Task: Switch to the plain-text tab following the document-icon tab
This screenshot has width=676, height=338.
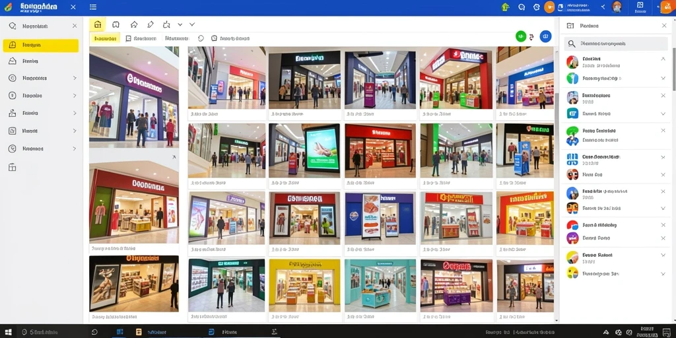Action: click(177, 38)
